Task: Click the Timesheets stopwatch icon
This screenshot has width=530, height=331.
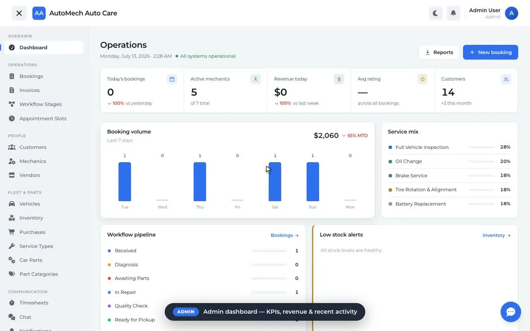Action: tap(12, 303)
